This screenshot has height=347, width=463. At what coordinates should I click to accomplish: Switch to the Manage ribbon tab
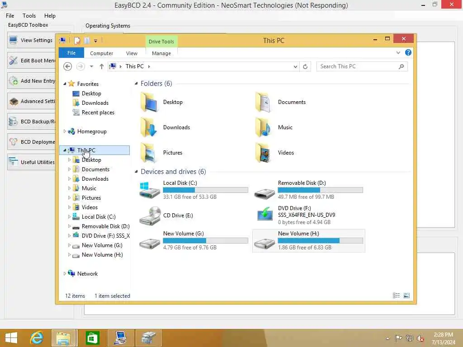point(161,53)
